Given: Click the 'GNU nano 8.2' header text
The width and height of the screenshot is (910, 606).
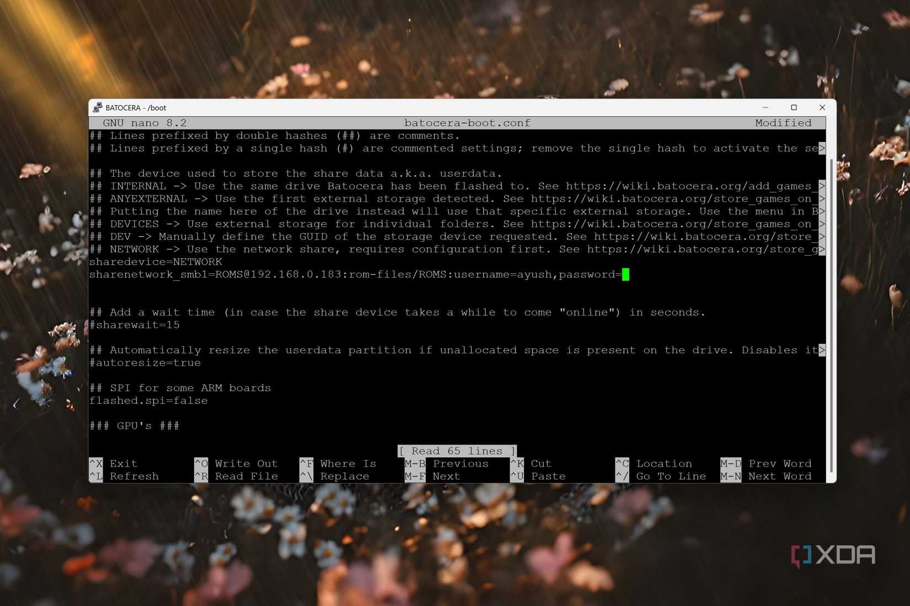Looking at the screenshot, I should 144,123.
